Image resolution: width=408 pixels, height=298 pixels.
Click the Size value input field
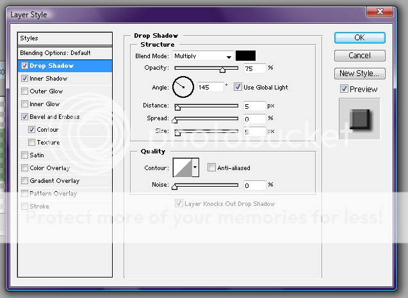click(x=255, y=132)
